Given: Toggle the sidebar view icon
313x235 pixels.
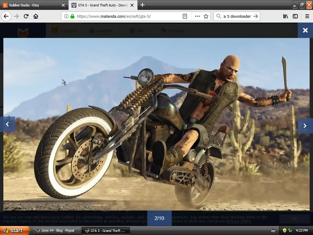Looking at the screenshot, I should pyautogui.click(x=295, y=16).
